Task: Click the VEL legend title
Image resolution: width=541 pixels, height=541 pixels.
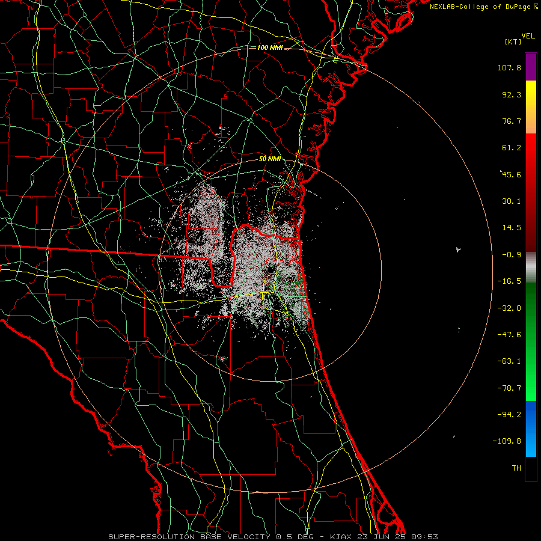Action: click(x=528, y=36)
